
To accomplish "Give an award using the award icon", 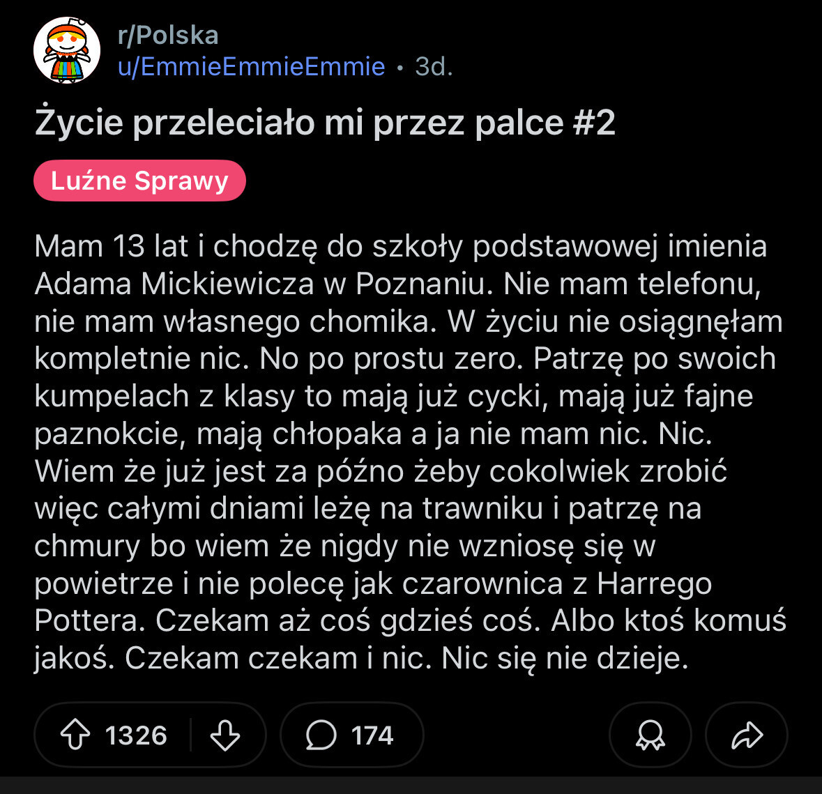I will tap(650, 735).
